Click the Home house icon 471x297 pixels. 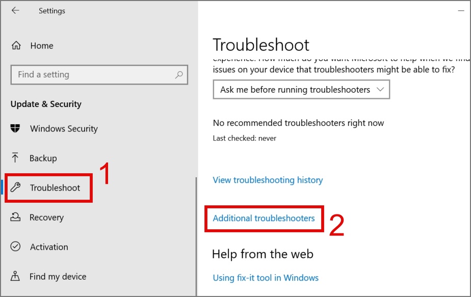16,45
